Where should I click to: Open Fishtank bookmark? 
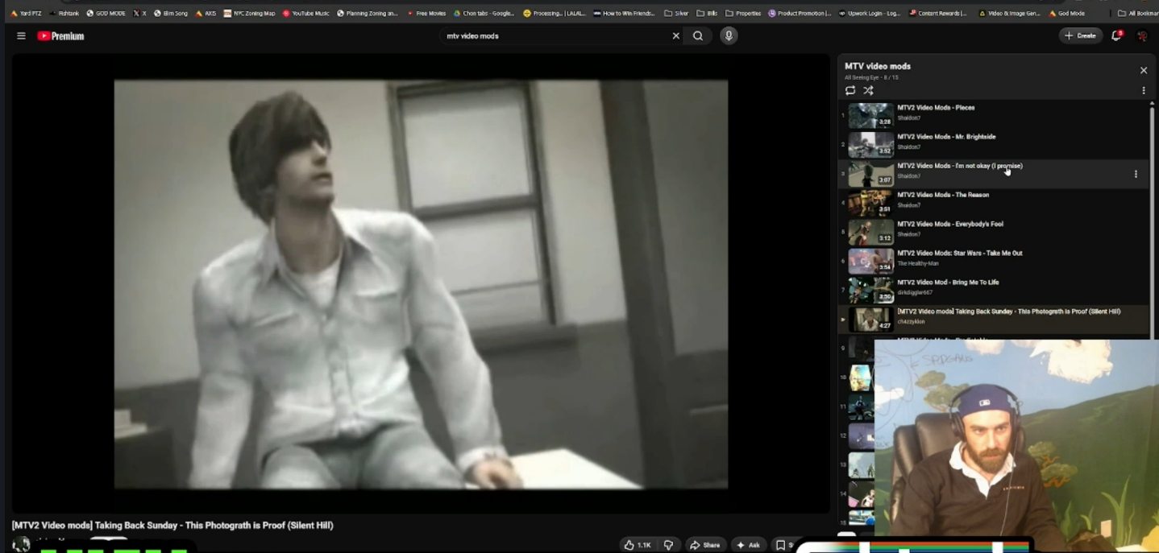64,13
